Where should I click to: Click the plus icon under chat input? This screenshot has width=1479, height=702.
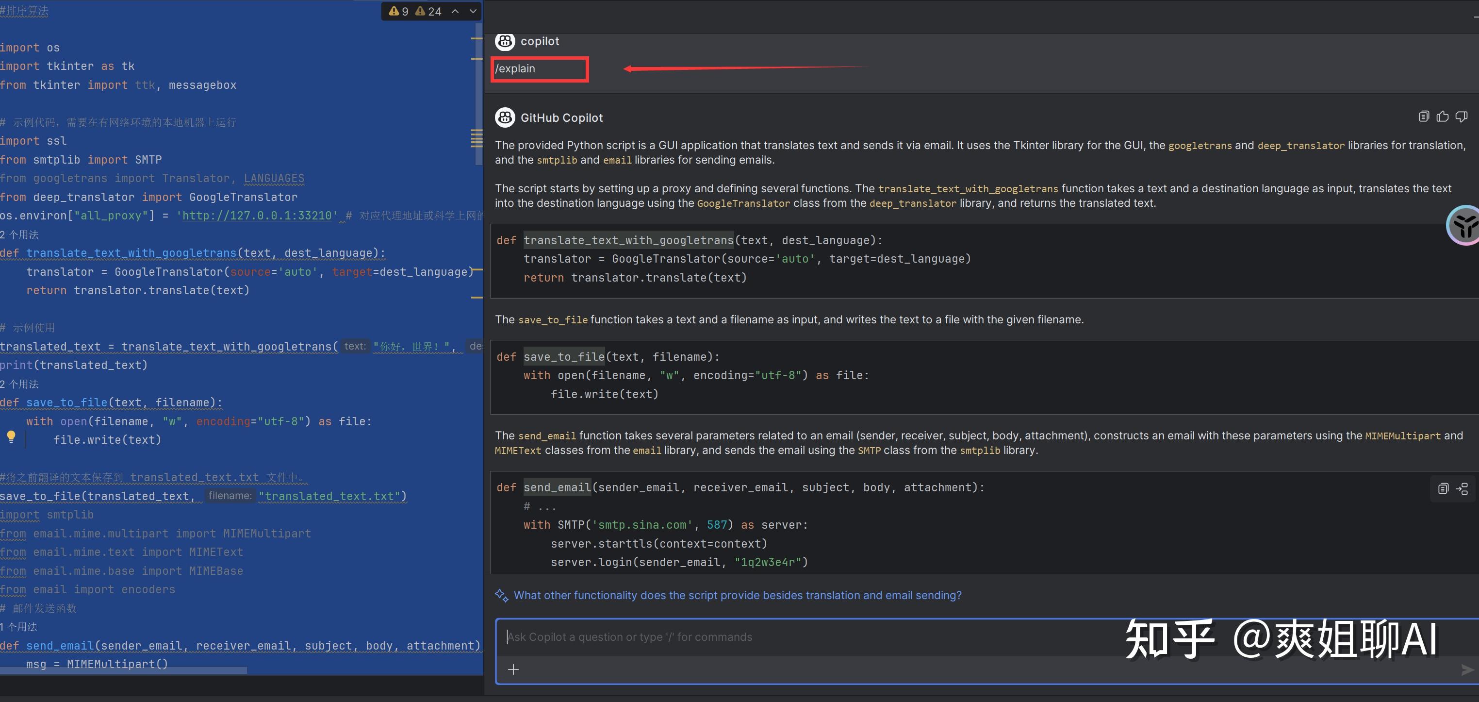(x=513, y=669)
